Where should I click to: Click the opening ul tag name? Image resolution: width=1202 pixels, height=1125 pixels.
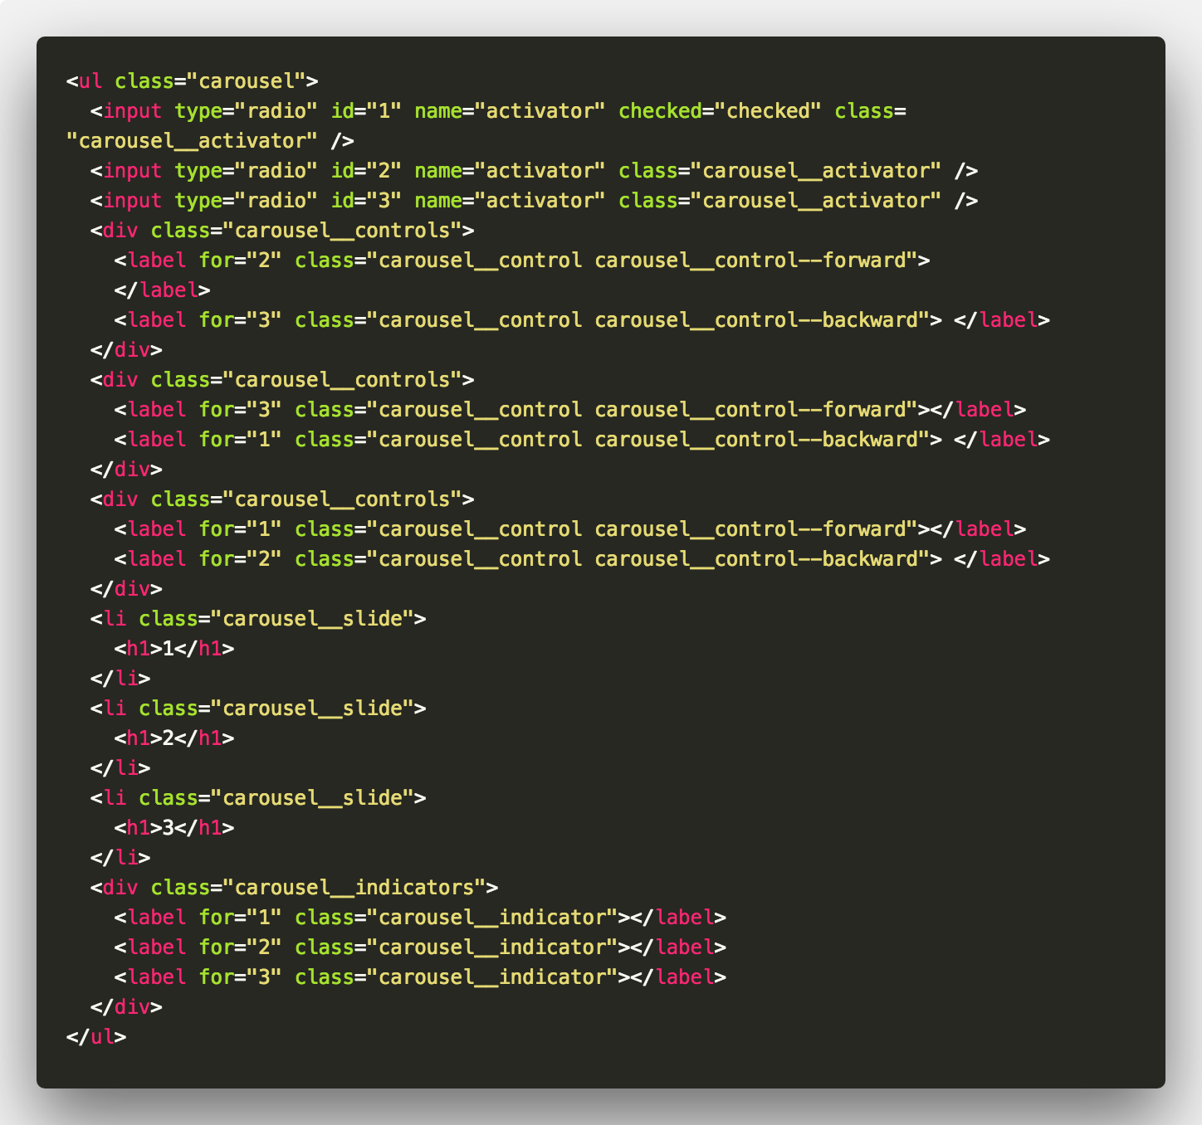(90, 81)
